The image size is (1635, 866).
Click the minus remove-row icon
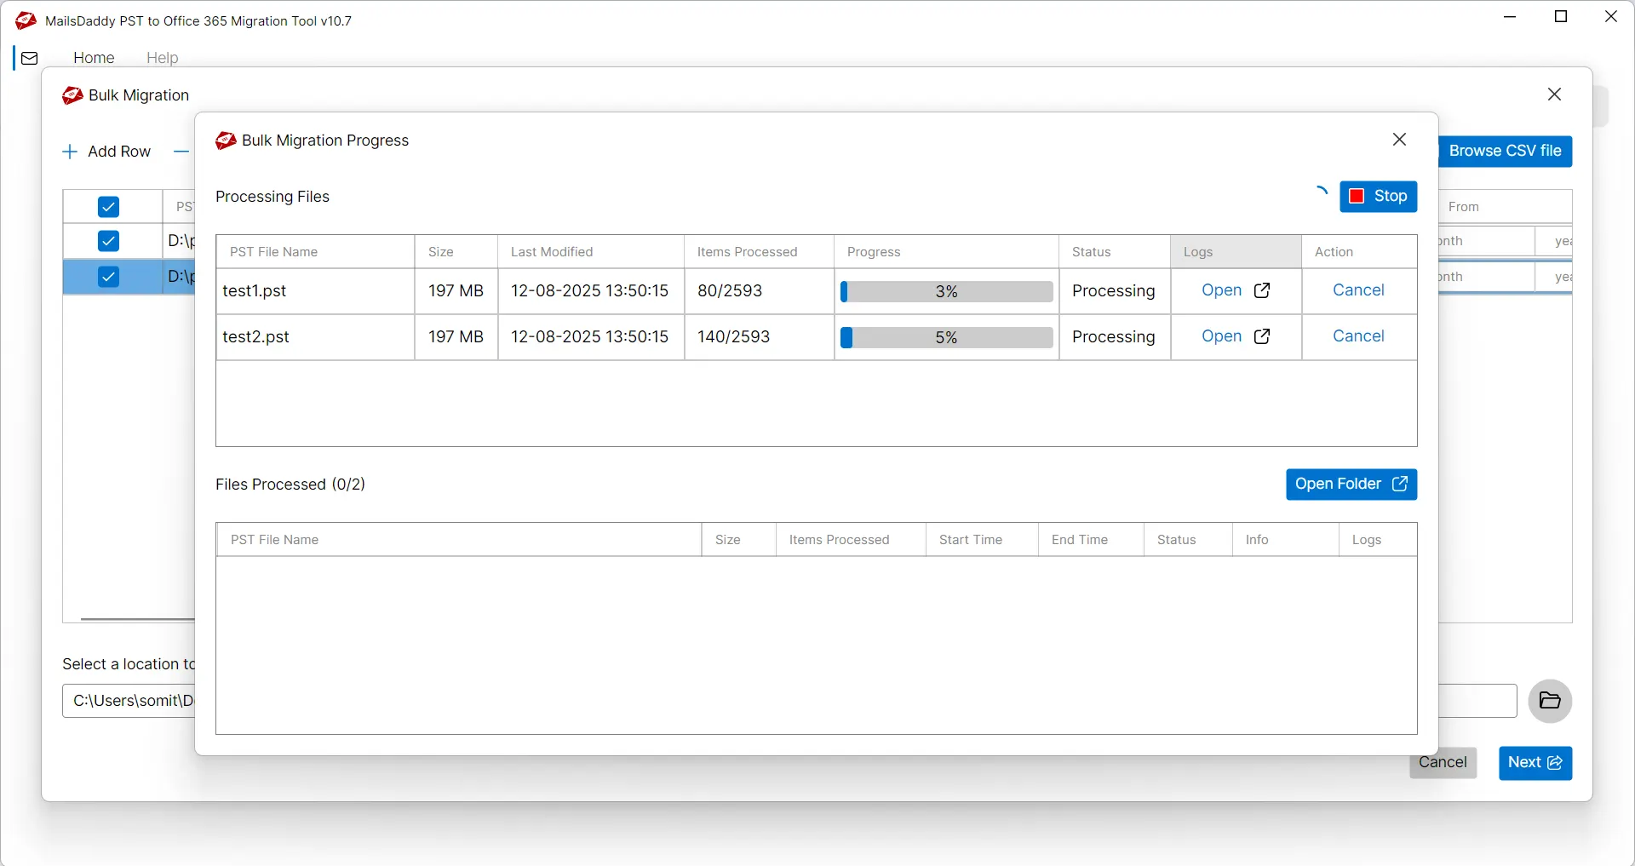pyautogui.click(x=181, y=152)
